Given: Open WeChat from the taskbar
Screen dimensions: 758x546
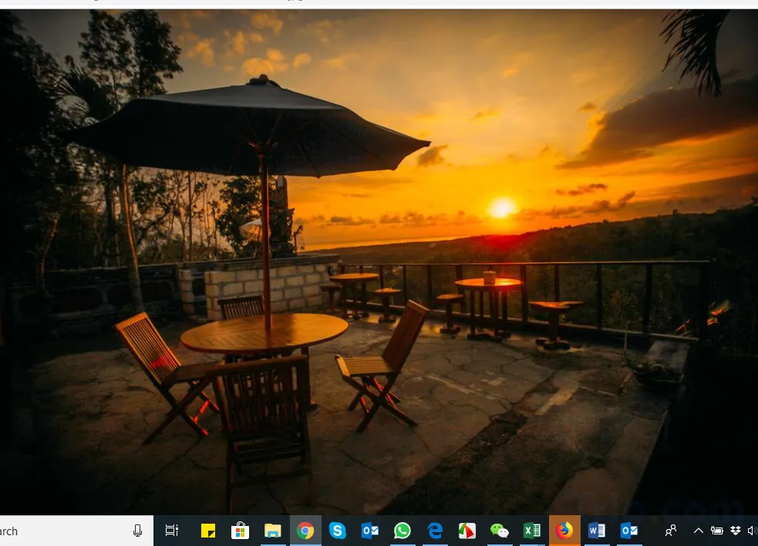Looking at the screenshot, I should tap(500, 531).
